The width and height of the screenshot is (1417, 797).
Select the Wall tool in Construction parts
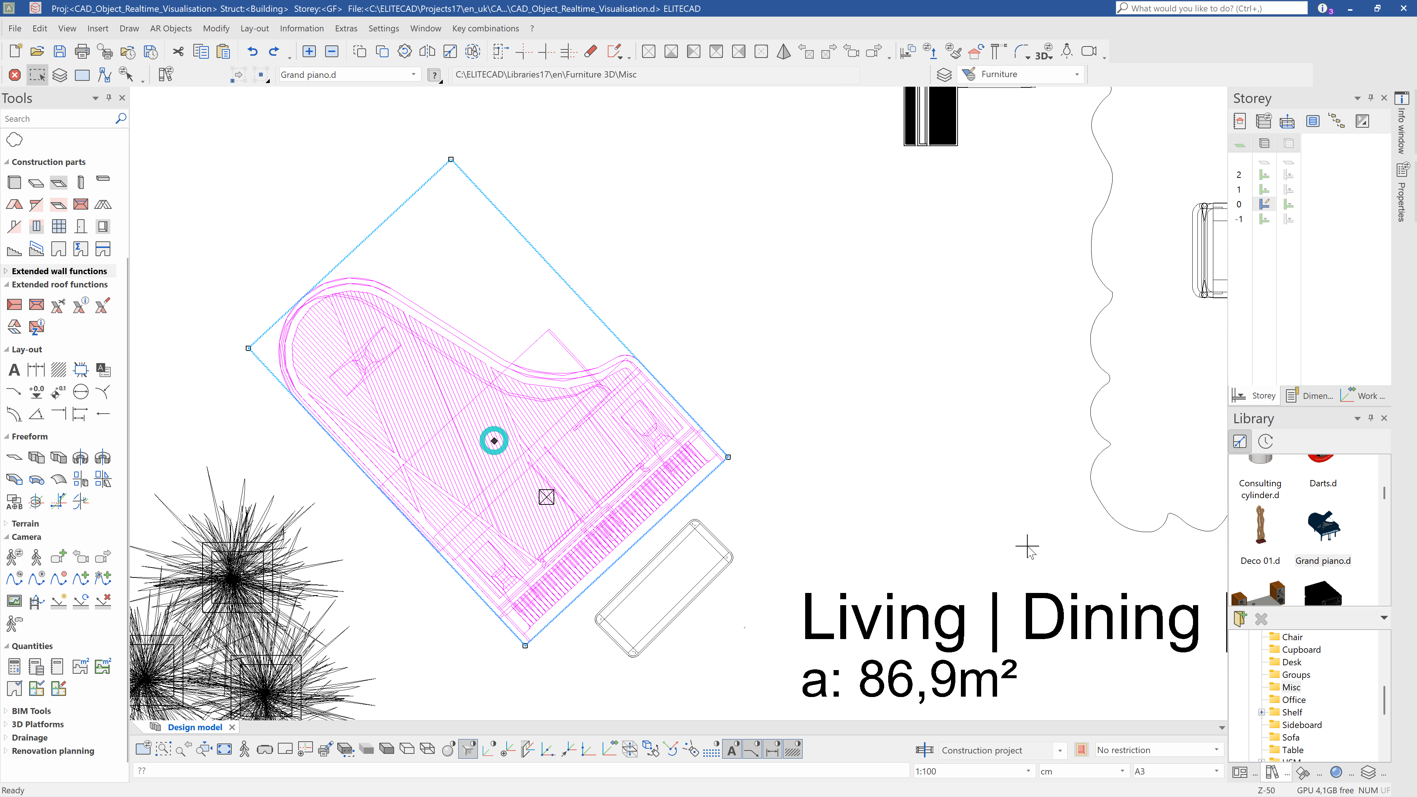[14, 182]
